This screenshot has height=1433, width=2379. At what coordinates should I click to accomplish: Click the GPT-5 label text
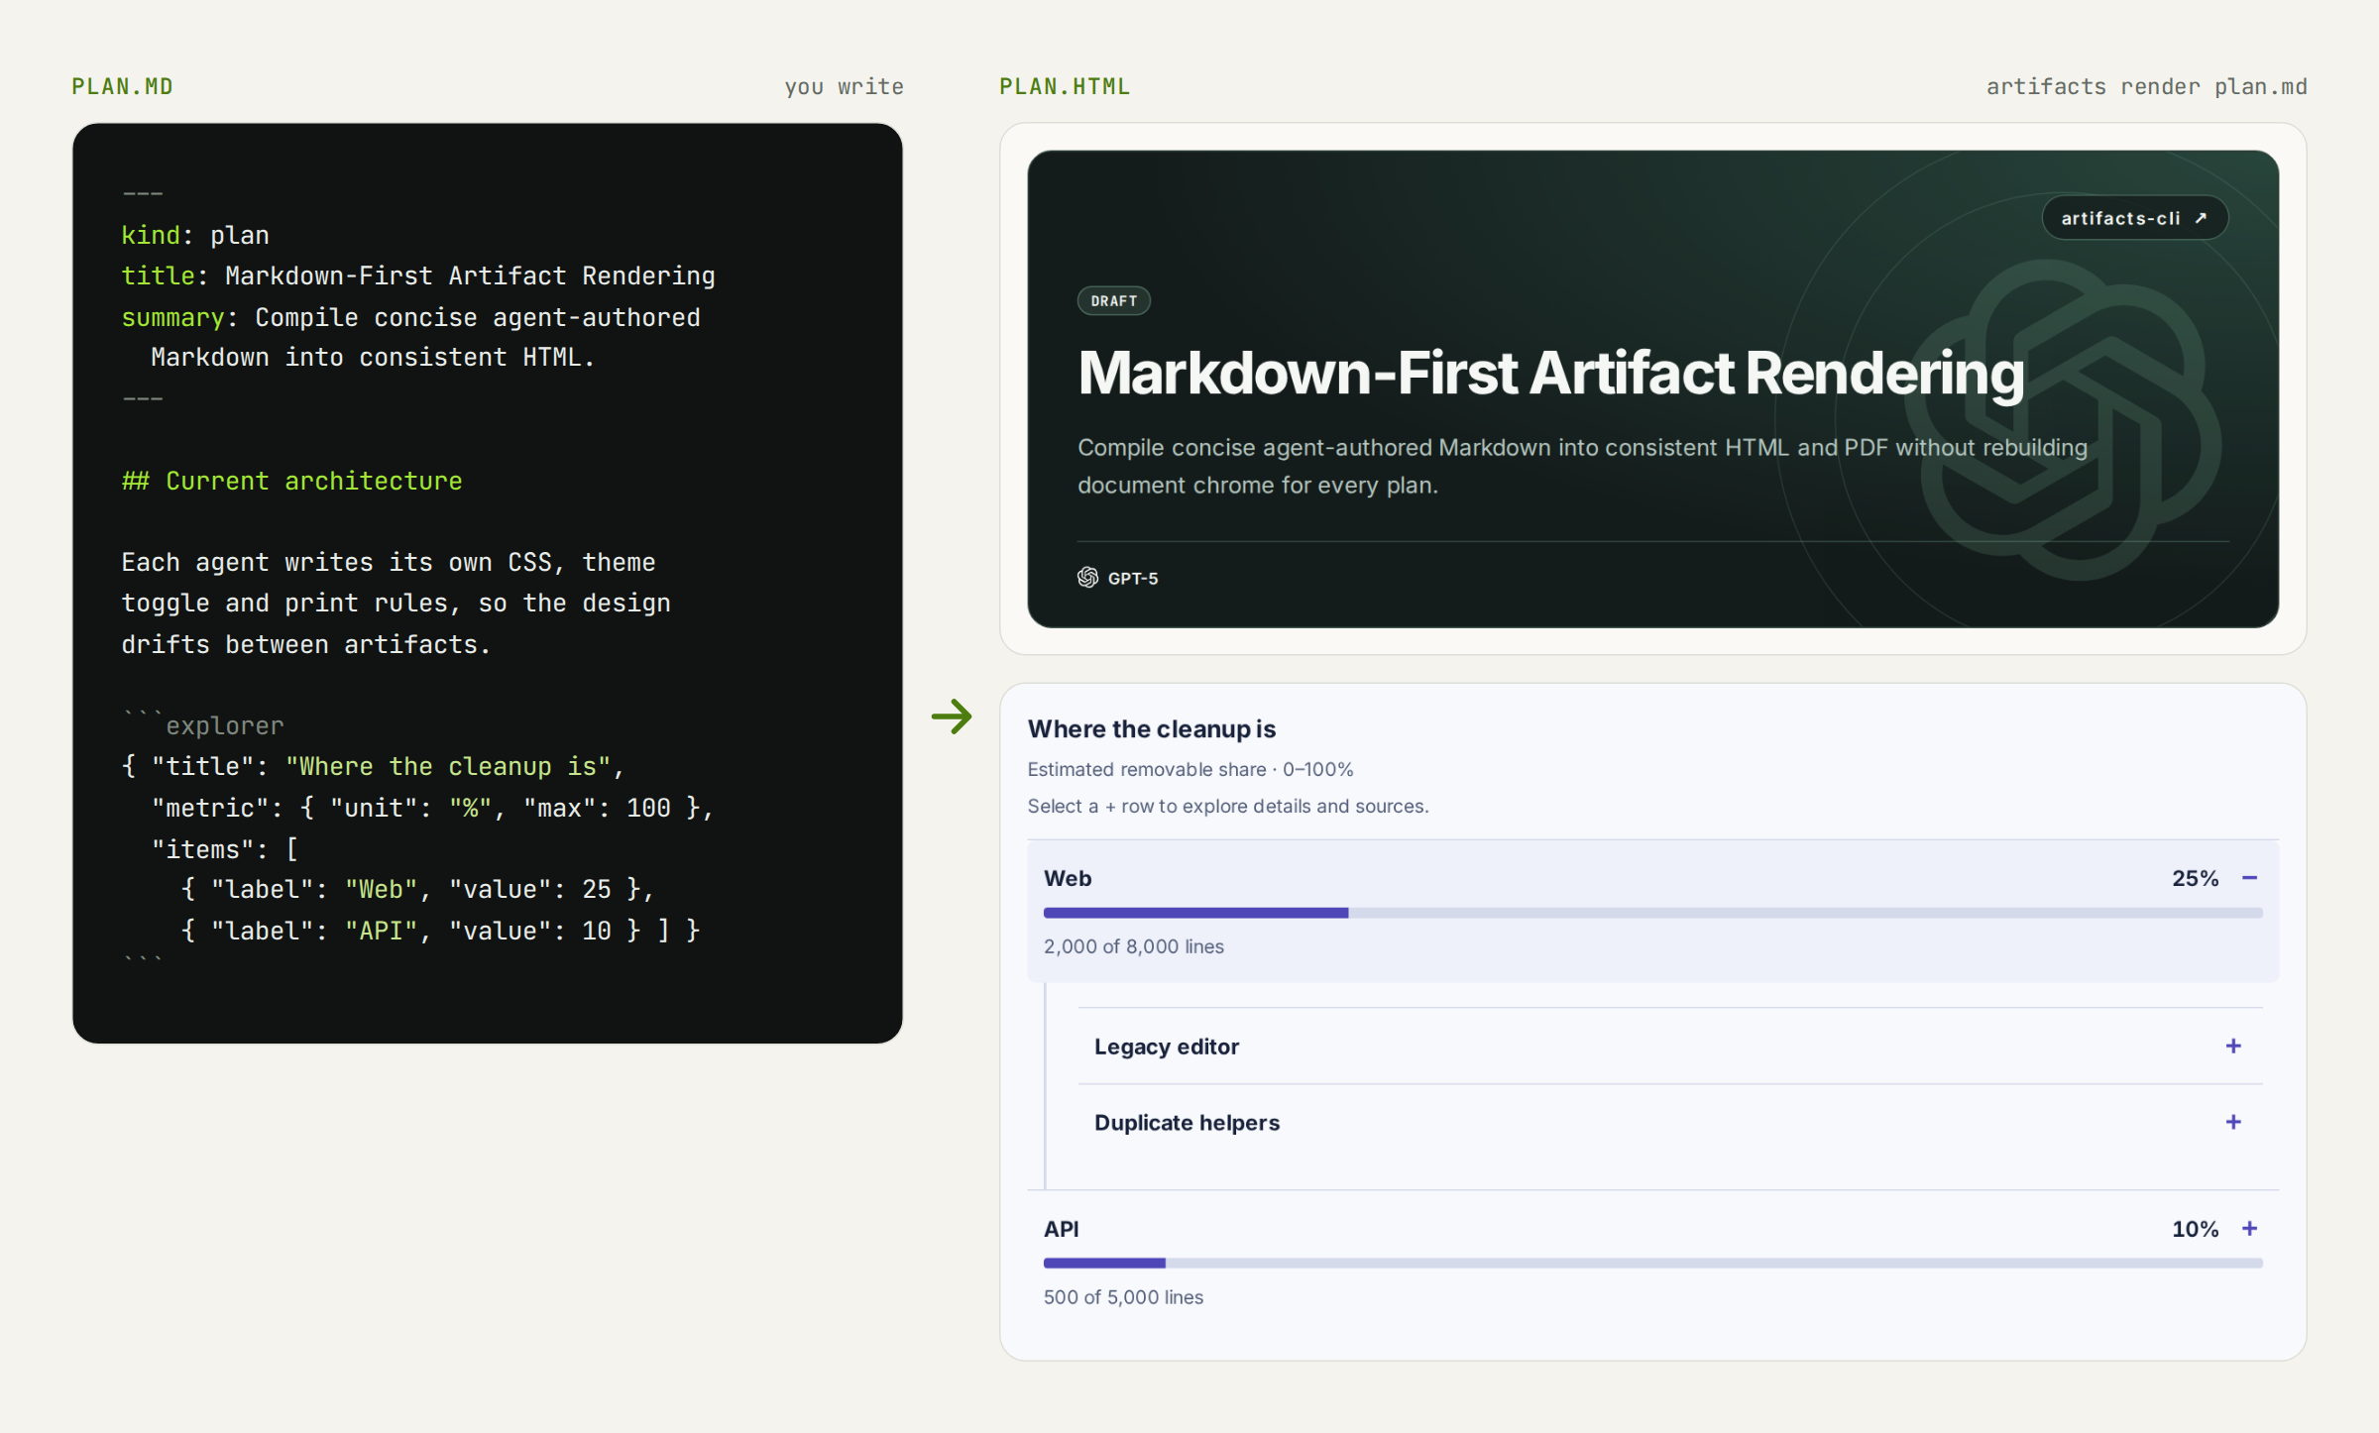(1133, 578)
